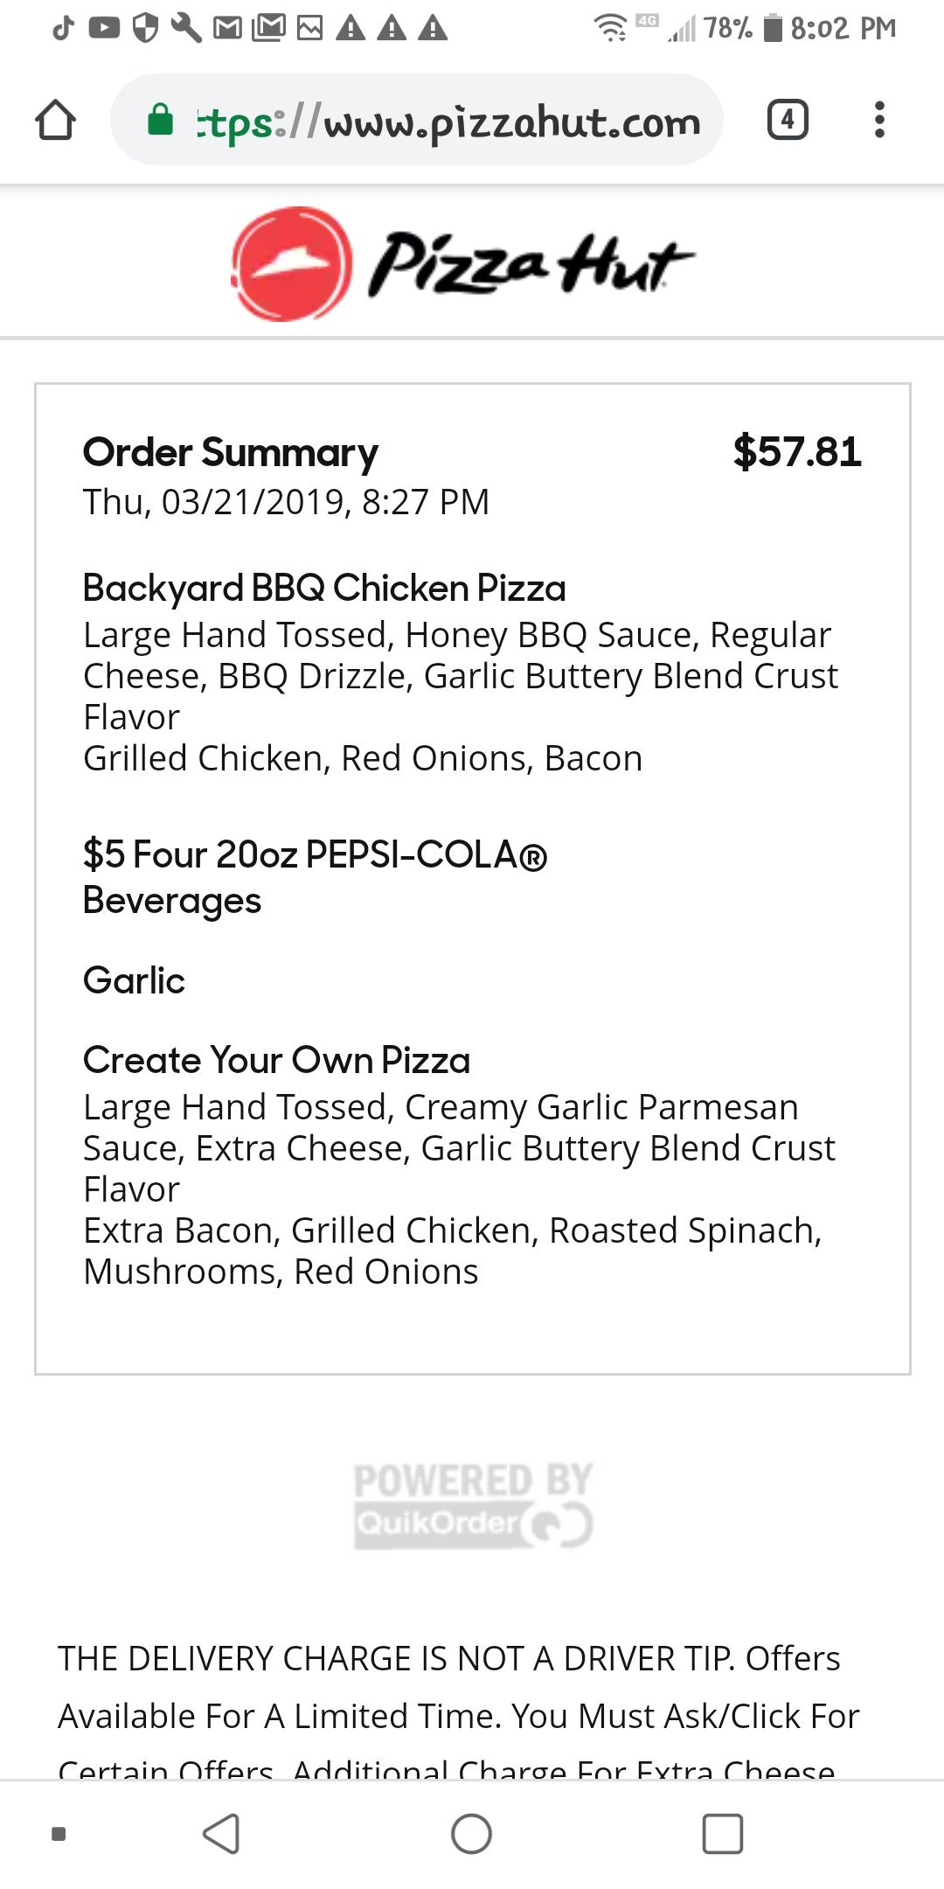Tap the YouTube notification icon
944x1889 pixels.
(104, 29)
